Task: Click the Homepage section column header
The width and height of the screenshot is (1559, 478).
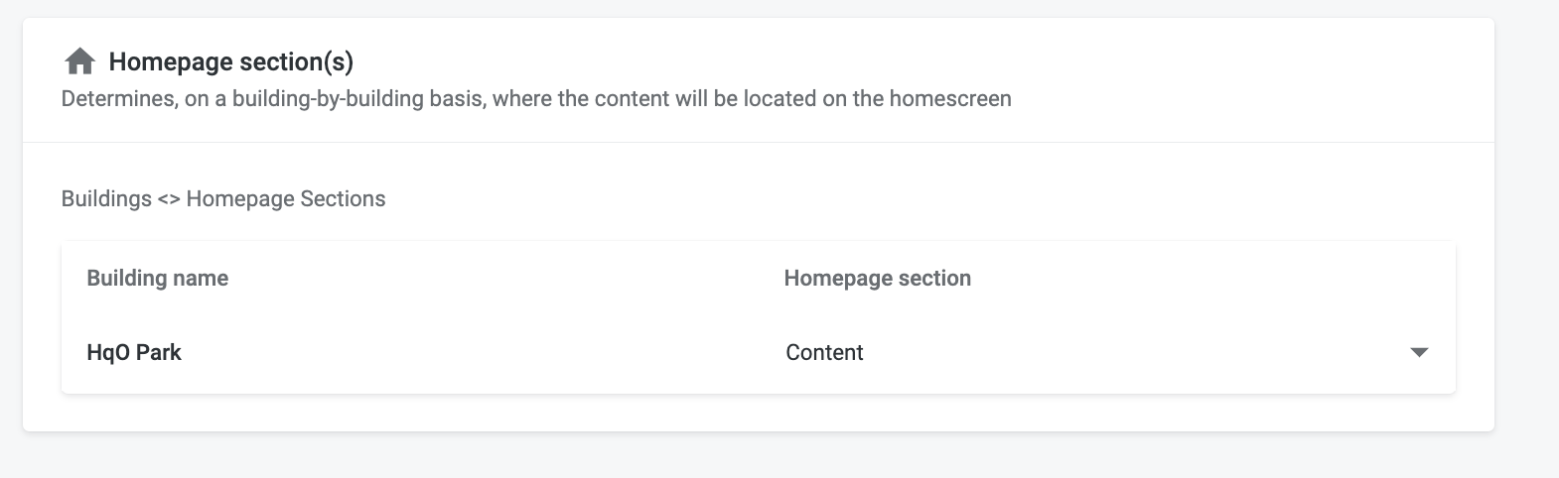Action: [x=877, y=279]
